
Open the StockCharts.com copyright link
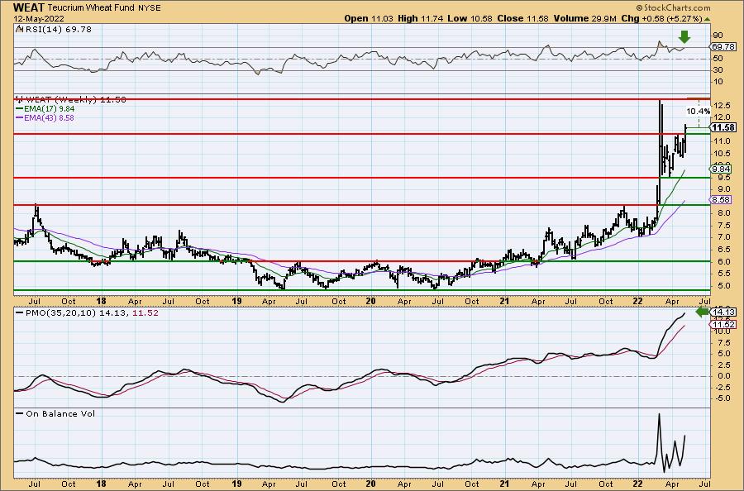(673, 7)
